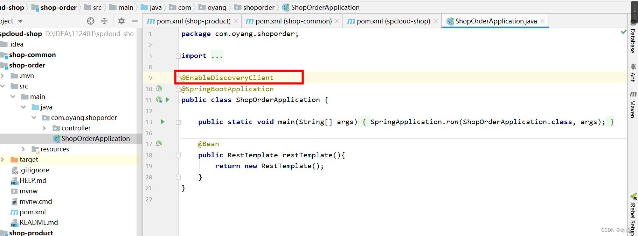Expand the controller package
Image resolution: width=638 pixels, height=236 pixels.
pyautogui.click(x=44, y=128)
